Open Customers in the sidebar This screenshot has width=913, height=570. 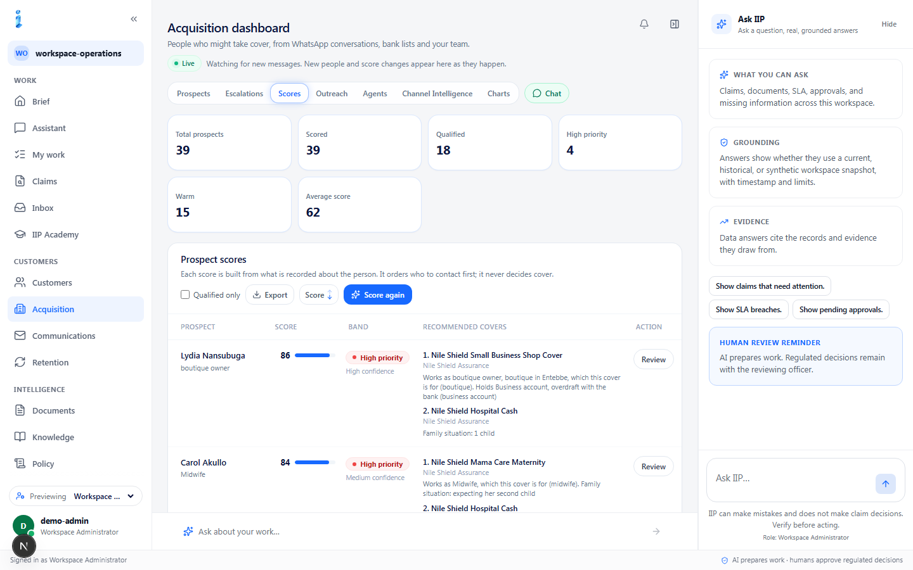click(75, 282)
